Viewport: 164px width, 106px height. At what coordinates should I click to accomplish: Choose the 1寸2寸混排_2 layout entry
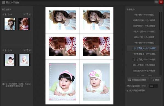144,54
